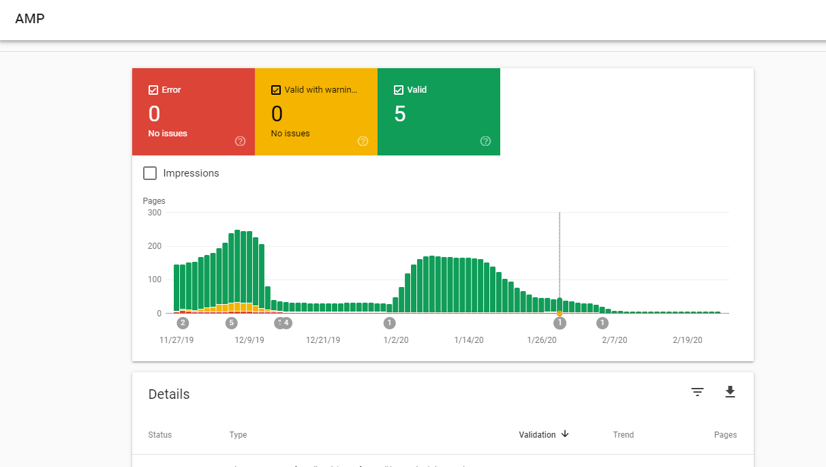826x467 pixels.
Task: Uncheck the Valid with warnings checkbox
Action: coord(276,90)
